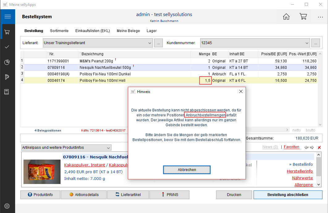This screenshot has height=213, width=328.
Task: Open settings via the gear icon
Action: coord(7,206)
